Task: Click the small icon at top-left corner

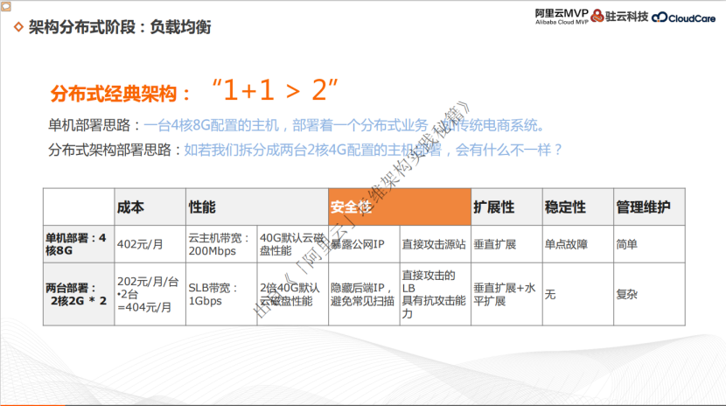Action: point(5,6)
